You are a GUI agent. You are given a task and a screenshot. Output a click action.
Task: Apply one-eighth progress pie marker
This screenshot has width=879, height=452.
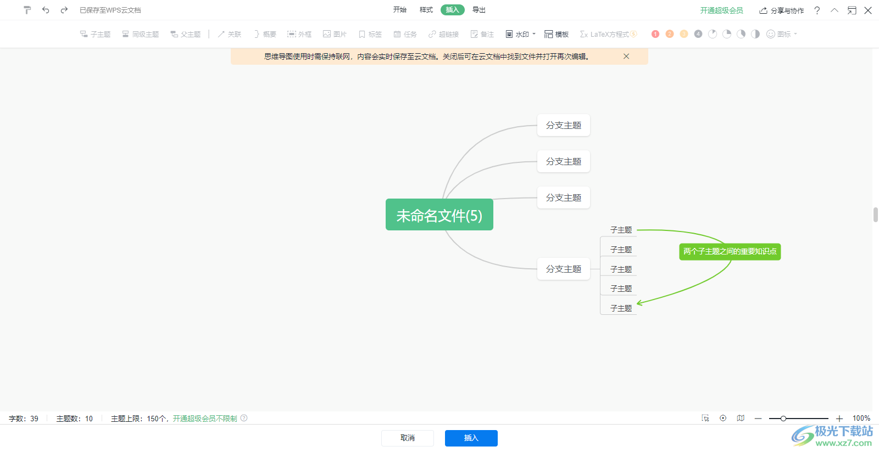click(713, 34)
